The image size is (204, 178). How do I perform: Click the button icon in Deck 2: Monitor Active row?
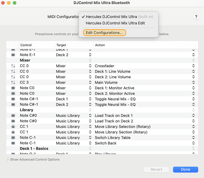coord(13,94)
